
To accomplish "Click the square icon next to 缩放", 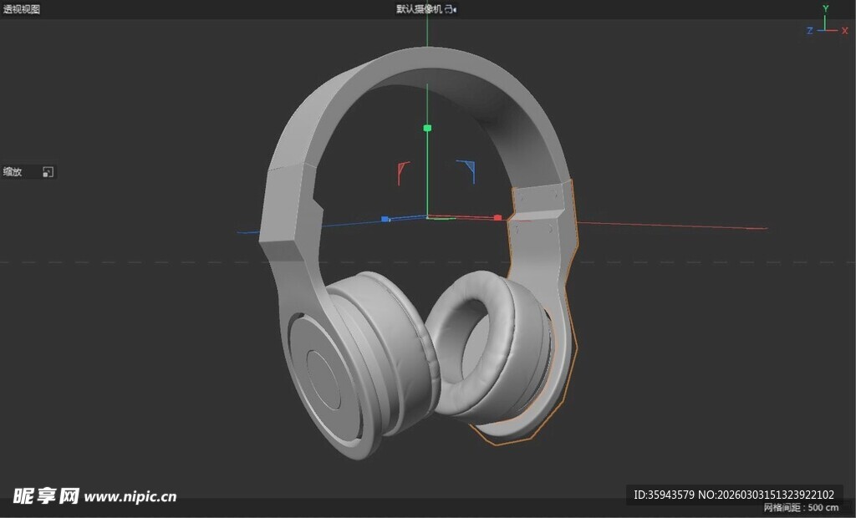I will (x=48, y=172).
